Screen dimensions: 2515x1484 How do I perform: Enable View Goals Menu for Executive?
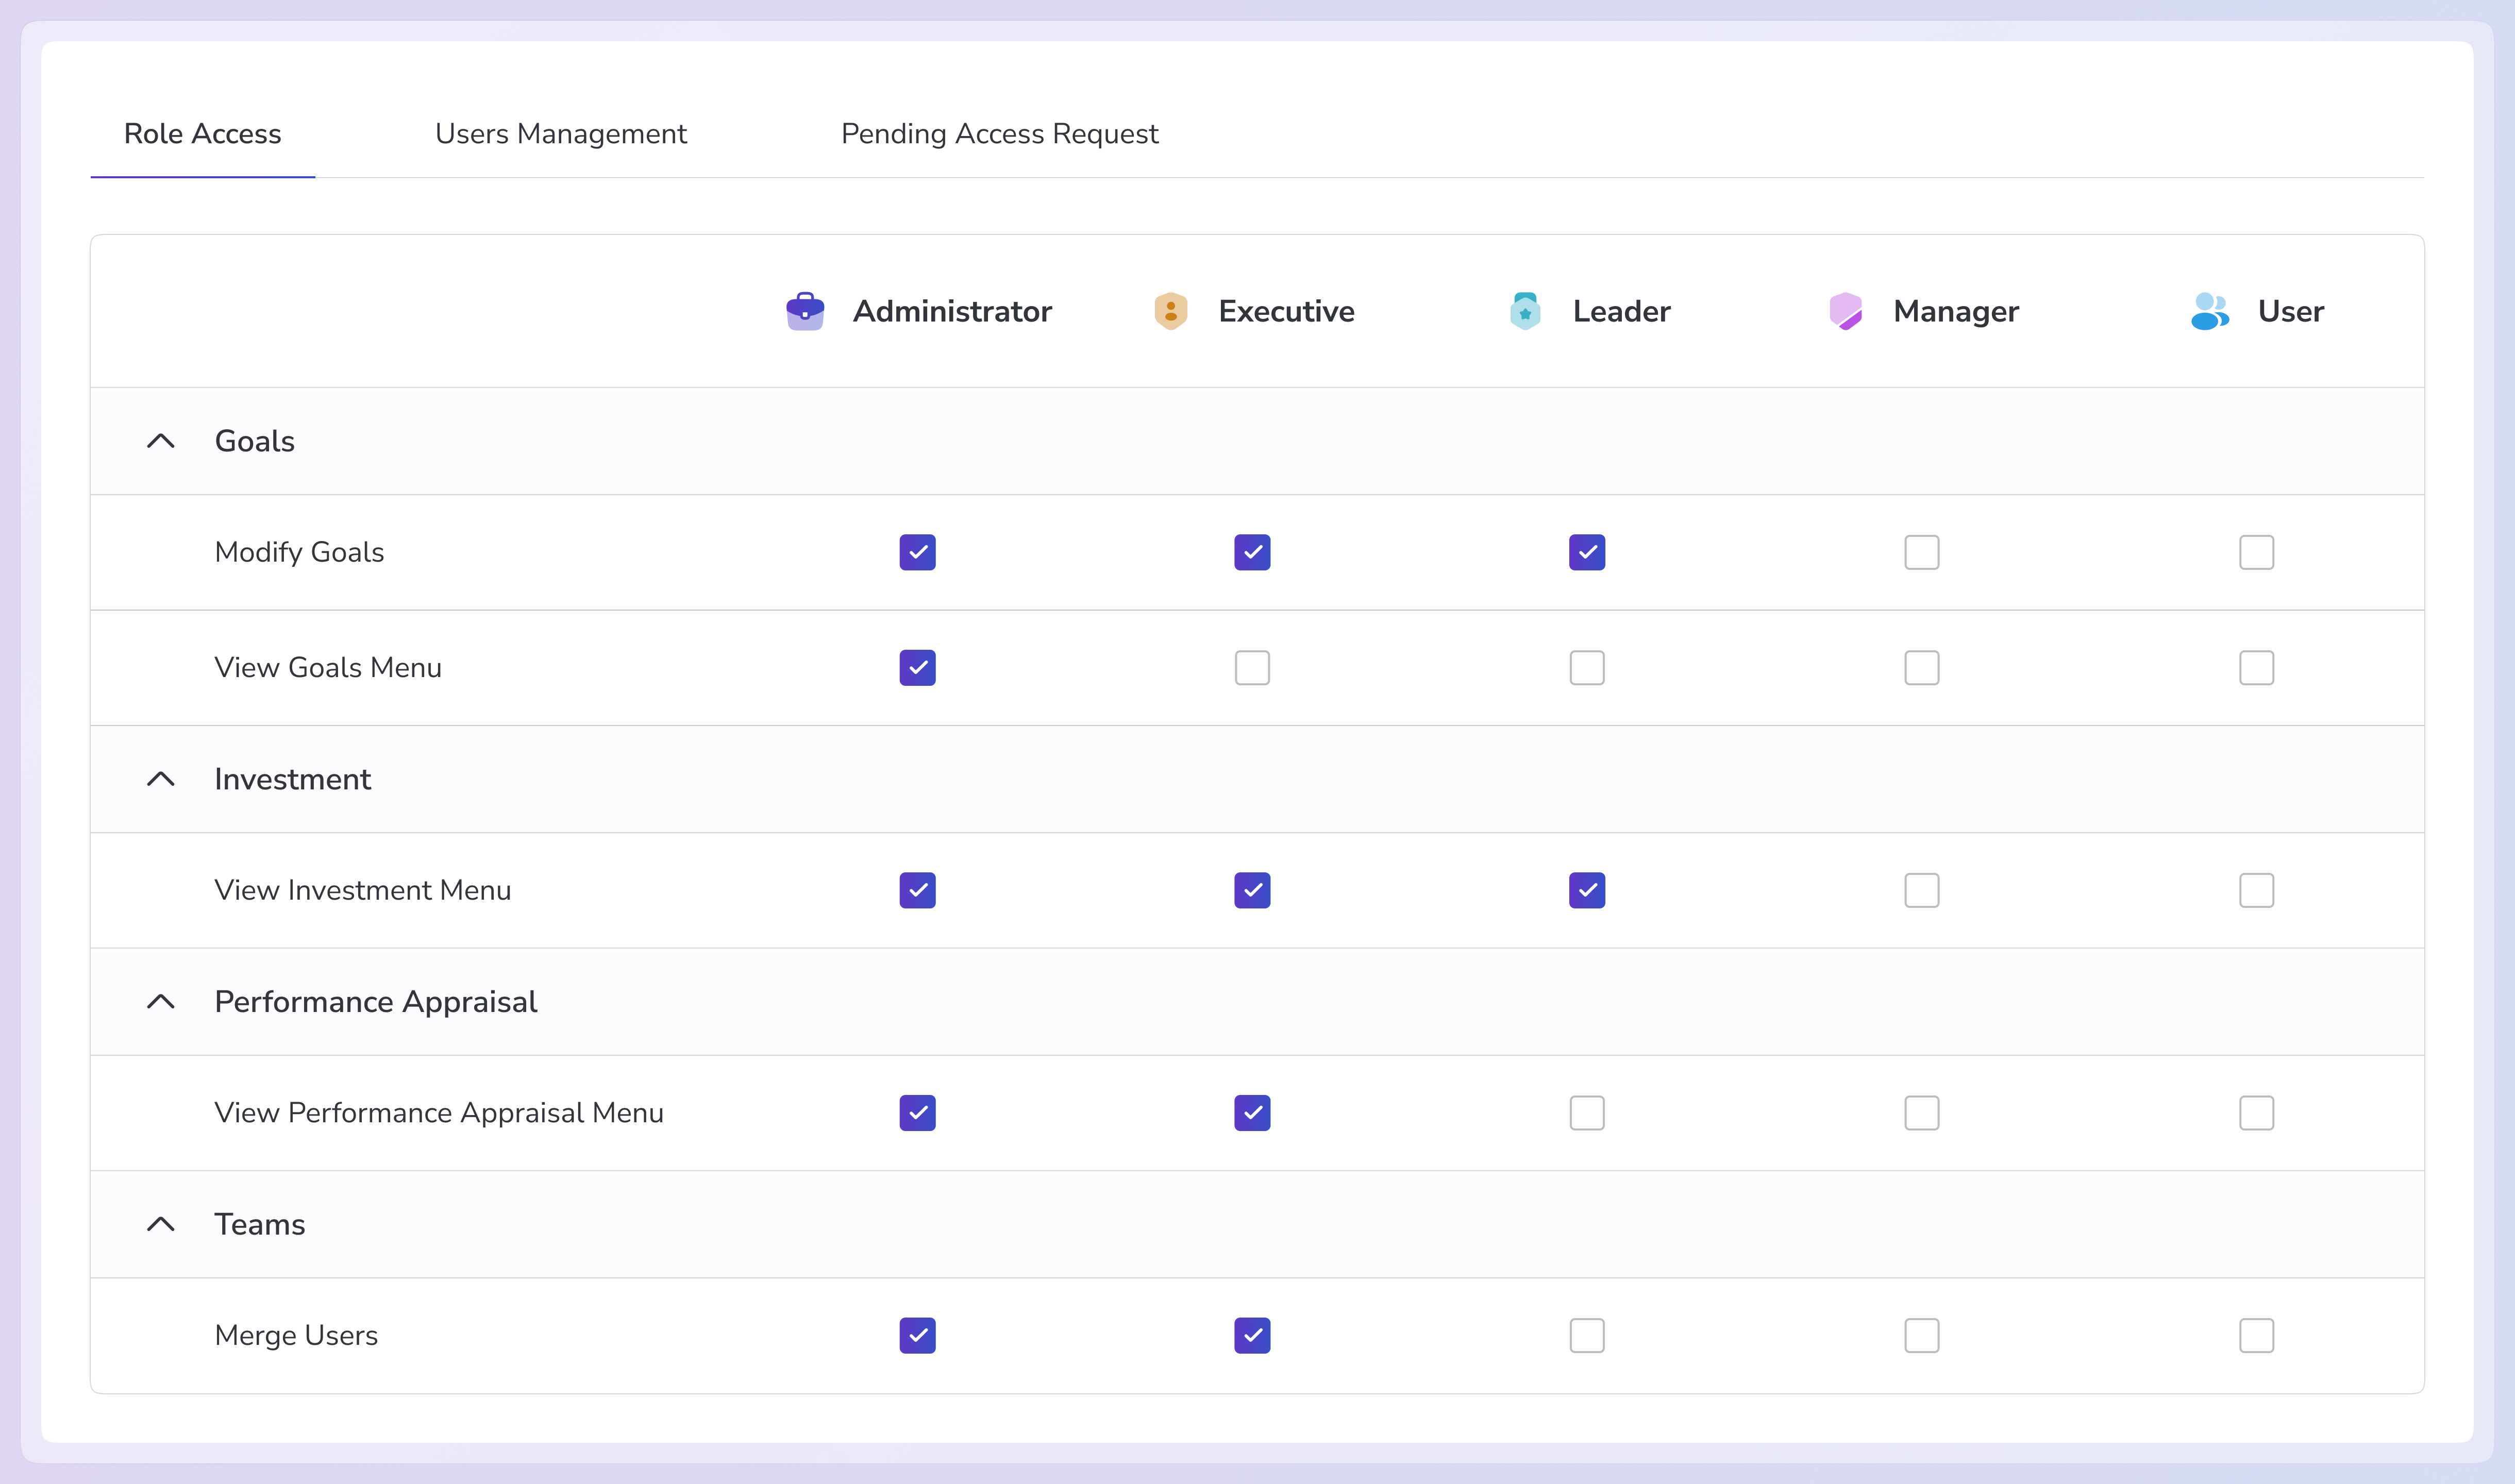click(1252, 668)
